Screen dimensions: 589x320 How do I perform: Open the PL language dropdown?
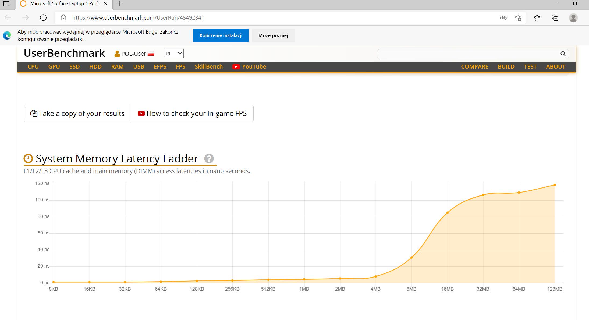[x=173, y=54]
